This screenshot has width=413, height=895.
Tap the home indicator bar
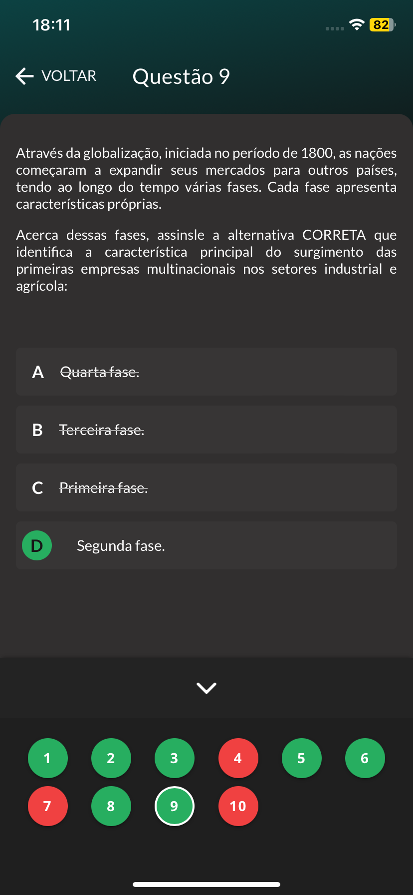[x=206, y=884]
